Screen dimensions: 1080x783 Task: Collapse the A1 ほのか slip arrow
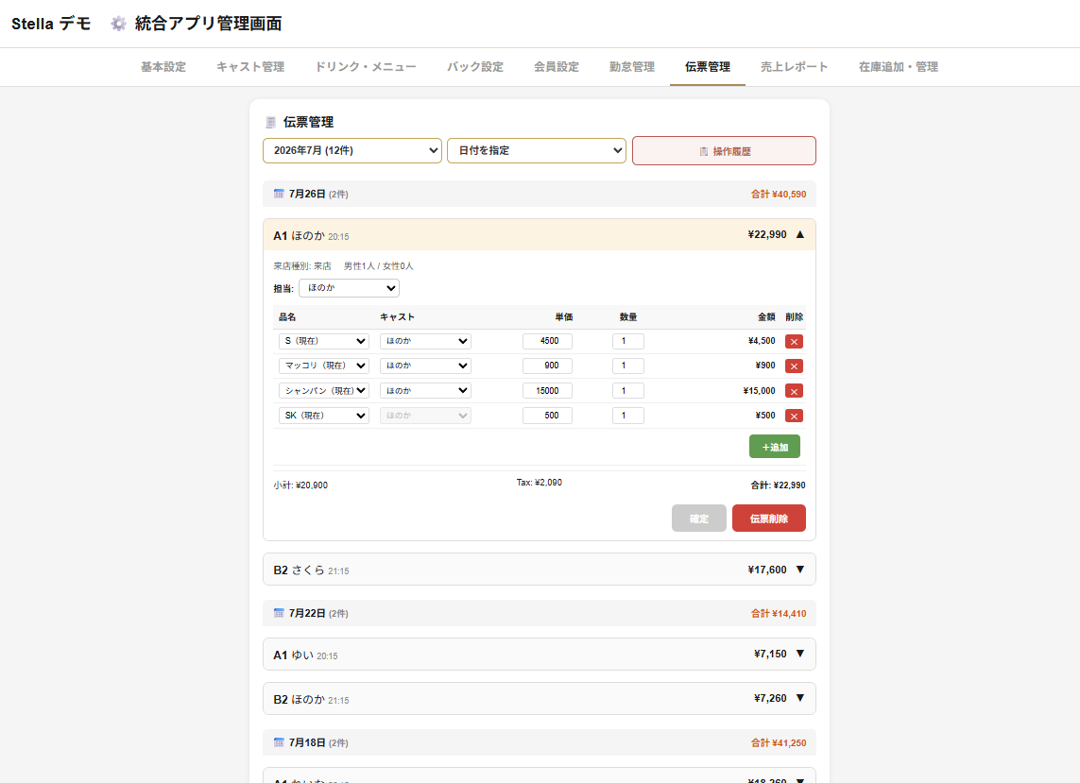pyautogui.click(x=800, y=235)
